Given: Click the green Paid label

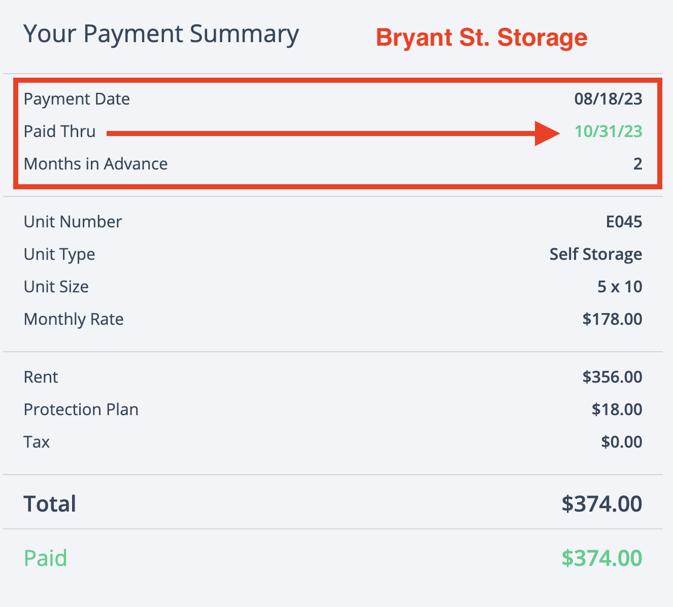Looking at the screenshot, I should tap(45, 558).
